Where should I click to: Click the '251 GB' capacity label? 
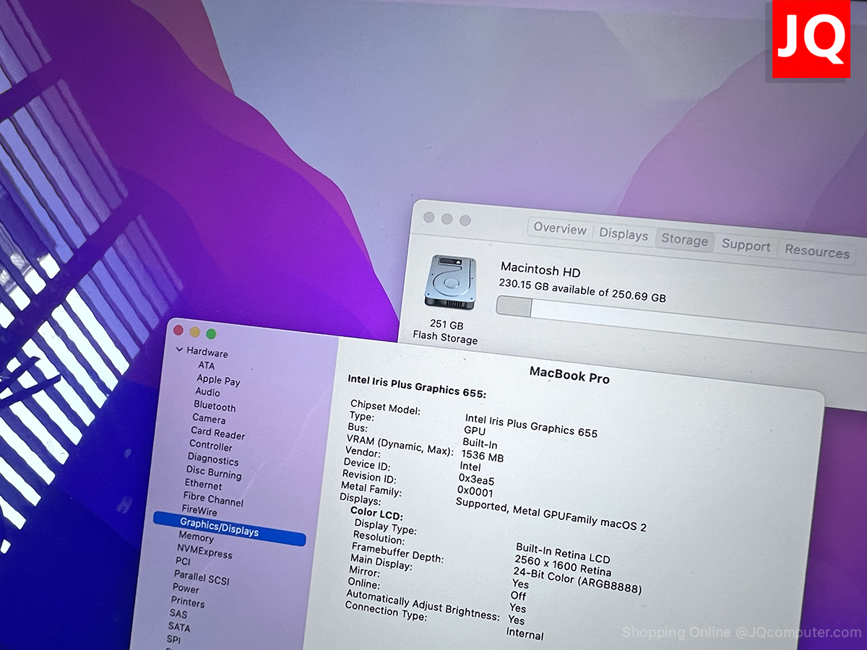[x=446, y=325]
